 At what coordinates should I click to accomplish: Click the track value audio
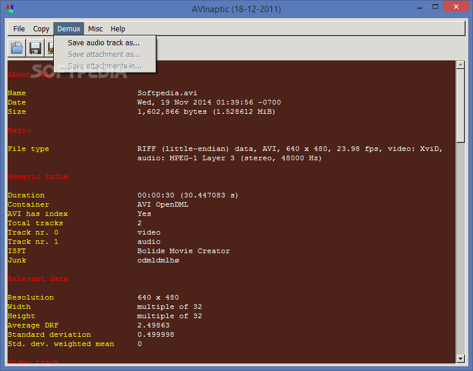click(149, 242)
